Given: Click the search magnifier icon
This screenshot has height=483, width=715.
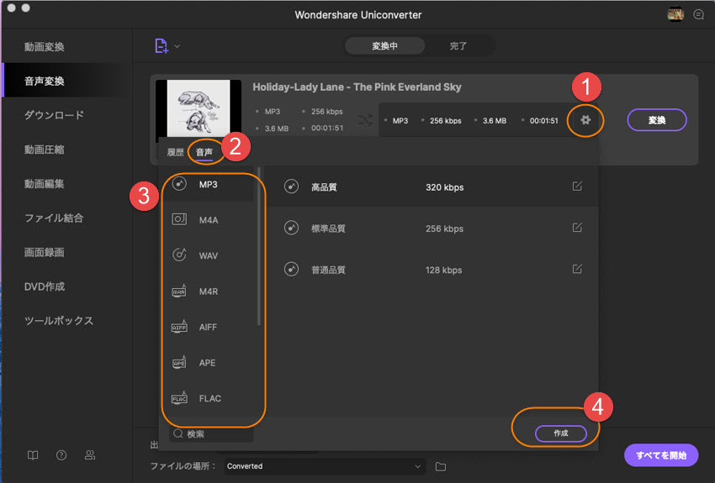Looking at the screenshot, I should 178,433.
